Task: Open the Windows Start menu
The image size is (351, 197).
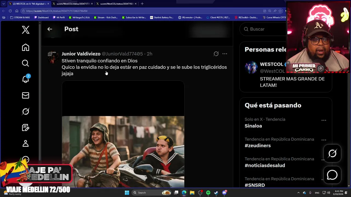Action: [x=127, y=193]
